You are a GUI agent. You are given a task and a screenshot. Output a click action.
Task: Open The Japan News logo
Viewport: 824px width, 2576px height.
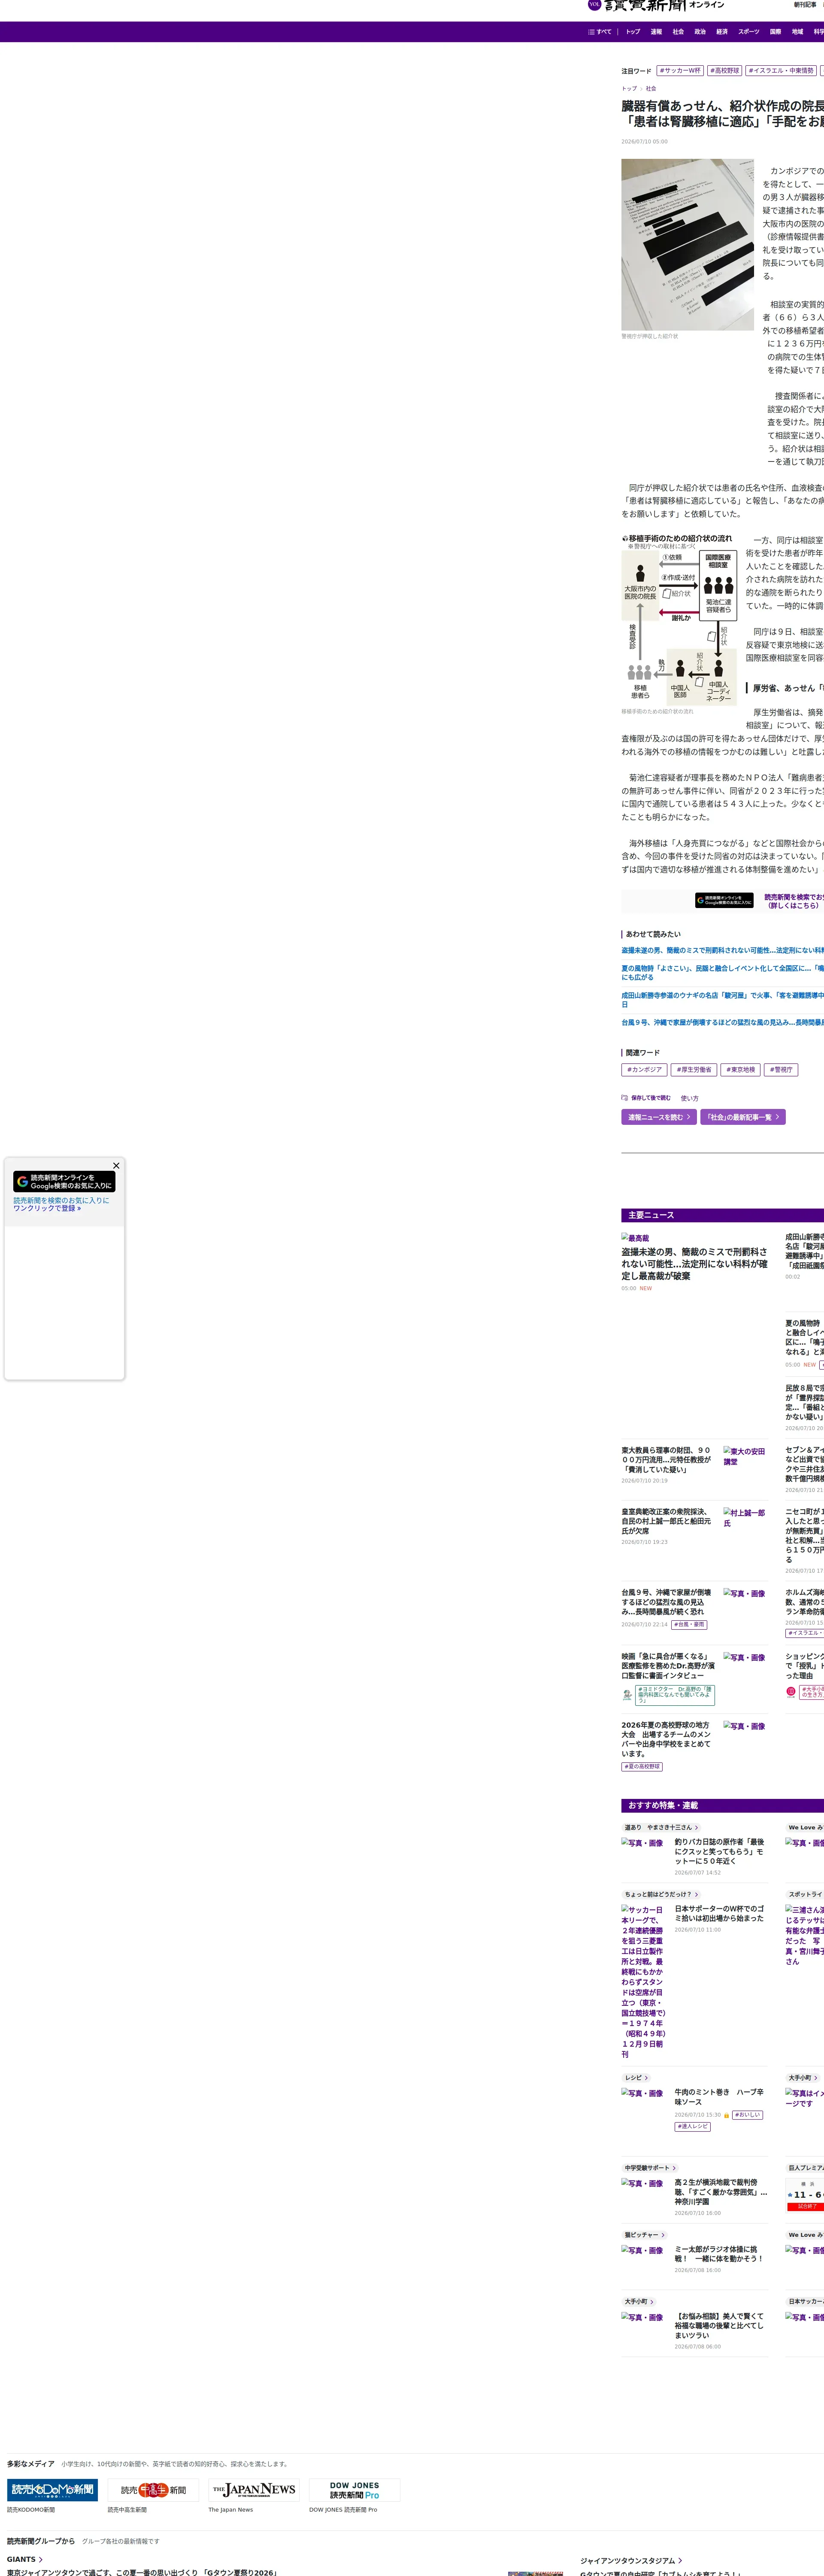(x=254, y=2490)
